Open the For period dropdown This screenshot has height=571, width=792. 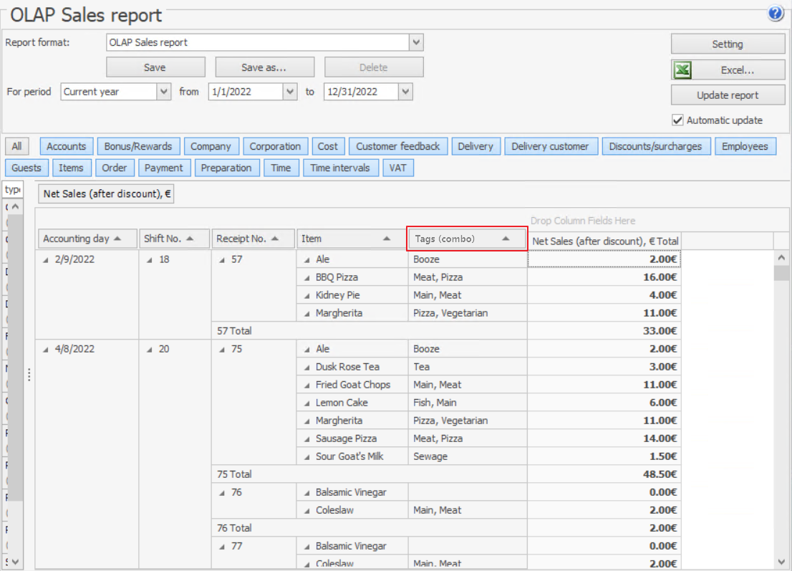point(164,92)
